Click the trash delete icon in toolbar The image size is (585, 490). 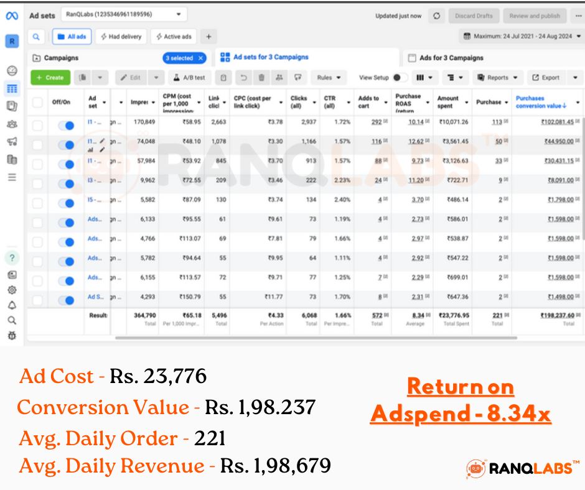tap(261, 78)
